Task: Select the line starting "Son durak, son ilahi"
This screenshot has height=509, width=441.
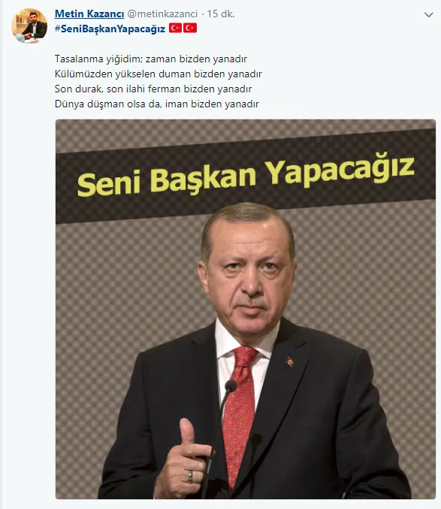Action: 153,89
